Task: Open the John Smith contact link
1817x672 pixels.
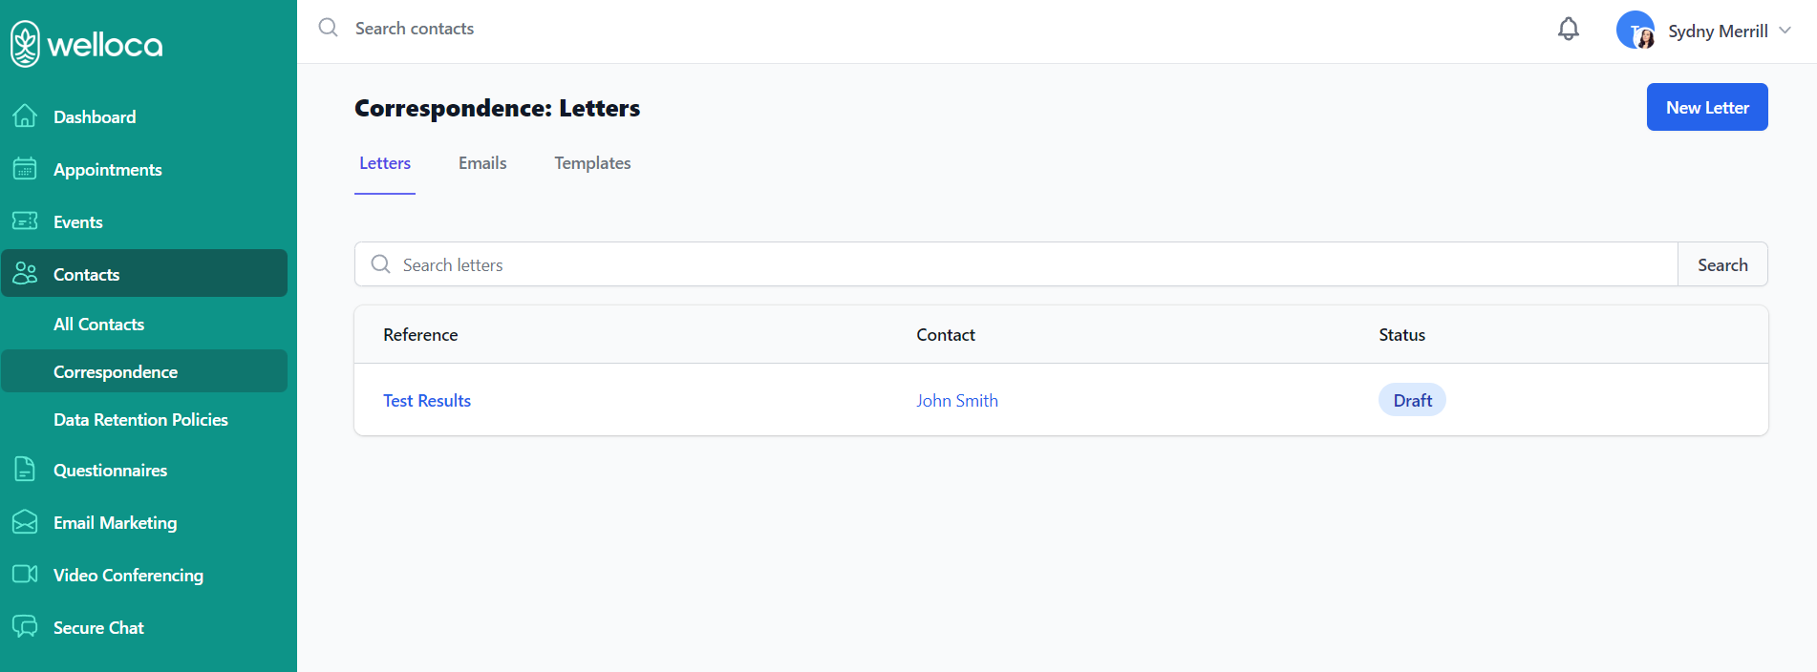Action: 956,401
